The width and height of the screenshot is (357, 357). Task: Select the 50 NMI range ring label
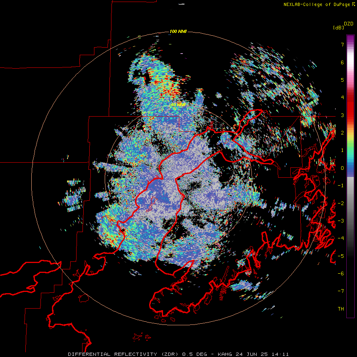click(x=178, y=105)
